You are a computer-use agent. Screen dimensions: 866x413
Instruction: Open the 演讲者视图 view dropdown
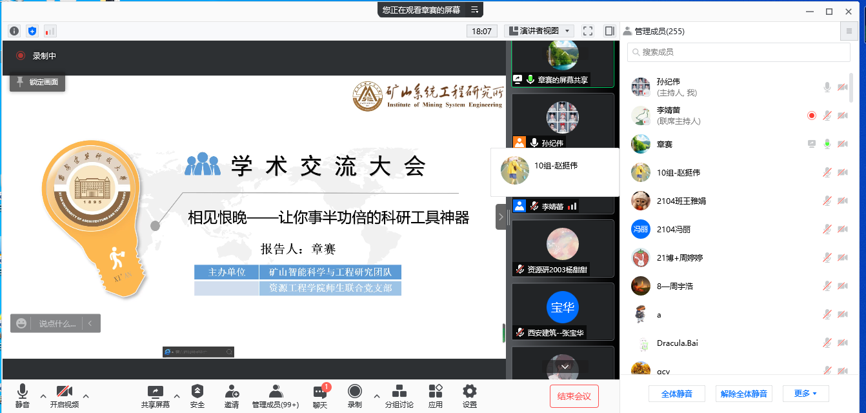coord(537,30)
